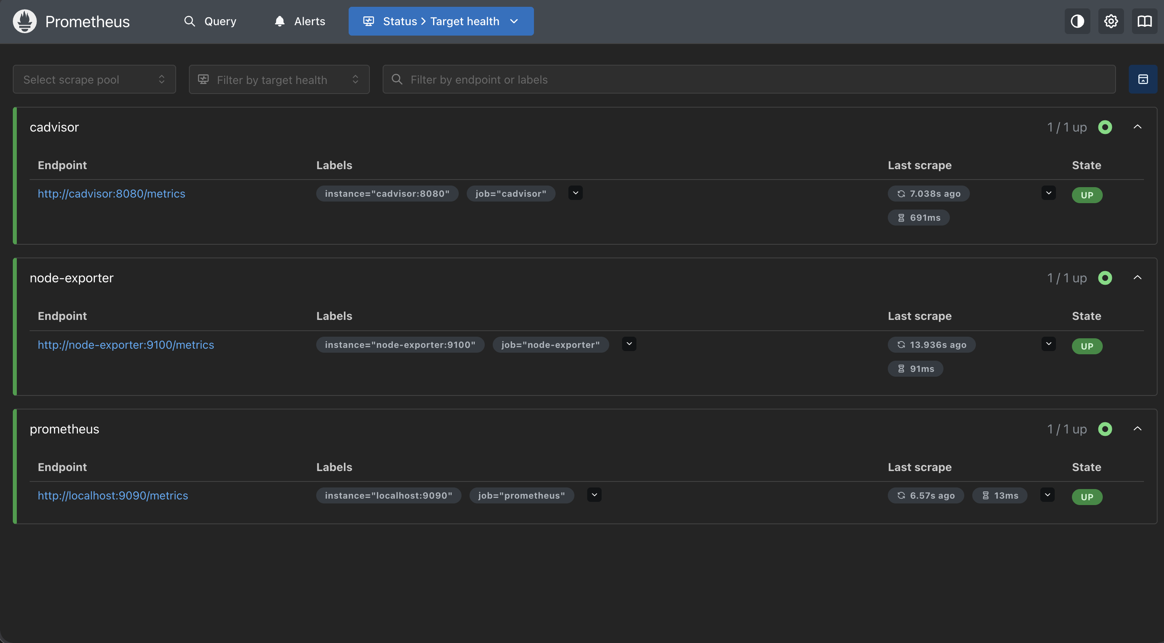The width and height of the screenshot is (1164, 643).
Task: Click the UP state badge for cadvisor
Action: tap(1087, 195)
